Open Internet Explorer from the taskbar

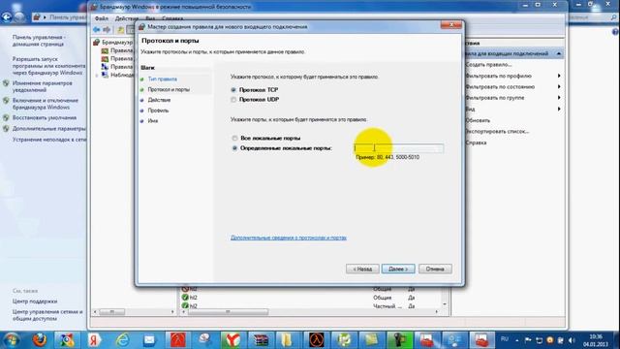[x=122, y=340]
